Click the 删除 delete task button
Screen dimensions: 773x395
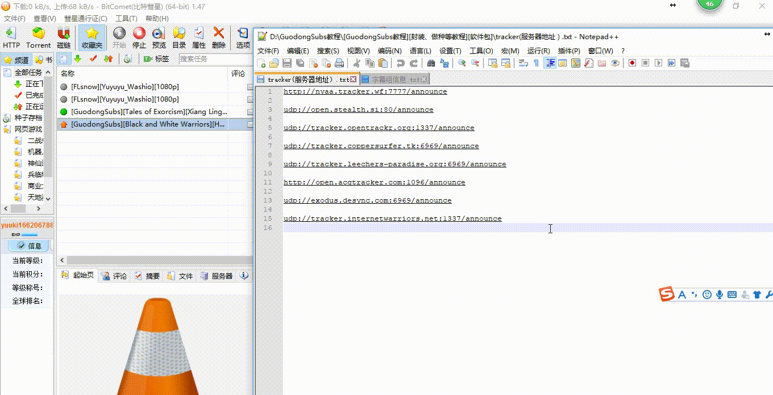(219, 37)
